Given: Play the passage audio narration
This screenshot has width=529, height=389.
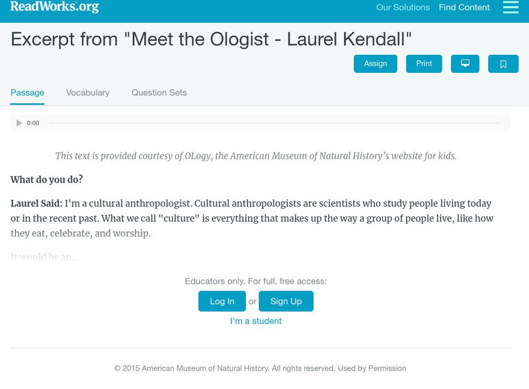Looking at the screenshot, I should click(19, 122).
